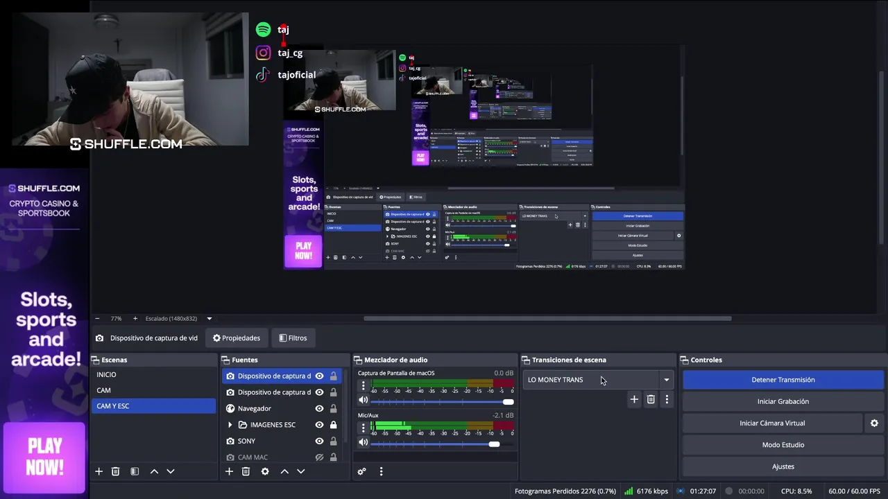Click the Controles panel dock icon

[x=685, y=360]
